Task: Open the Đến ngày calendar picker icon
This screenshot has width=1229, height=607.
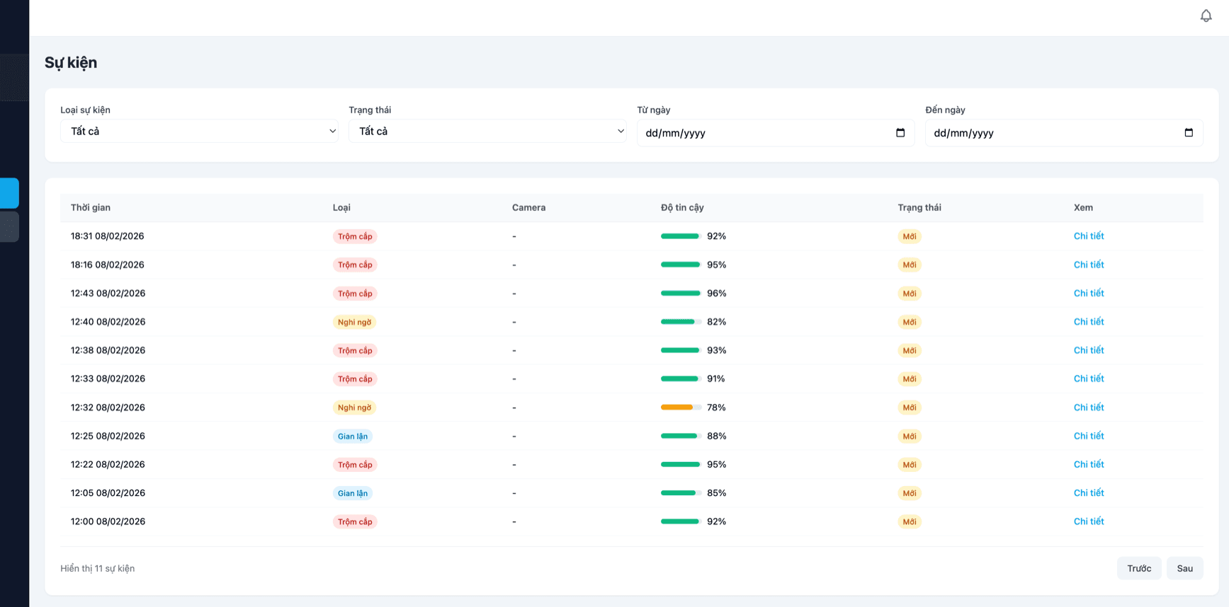Action: coord(1189,132)
